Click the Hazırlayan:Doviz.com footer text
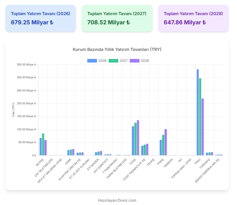This screenshot has height=205, width=237. tap(117, 200)
